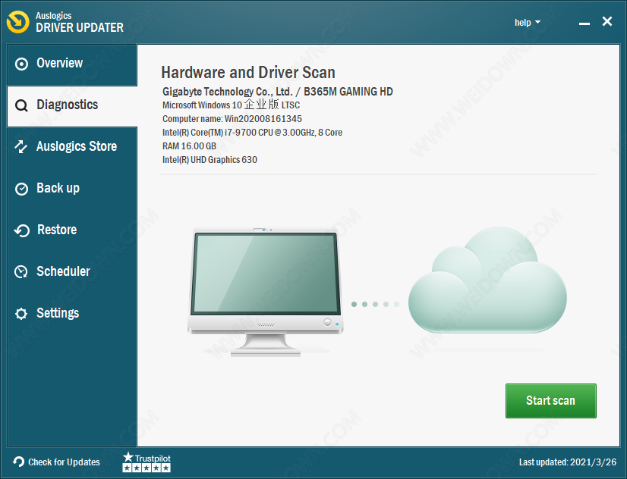This screenshot has height=479, width=627.
Task: Click the Microsoft Windows 10 LTSC line
Action: pos(231,105)
